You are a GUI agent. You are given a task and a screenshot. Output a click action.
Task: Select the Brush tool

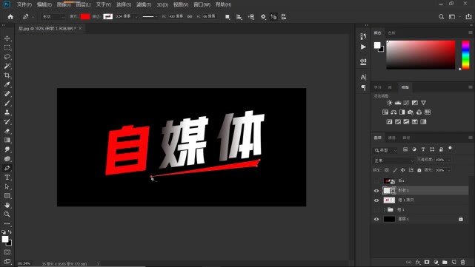[x=7, y=103]
